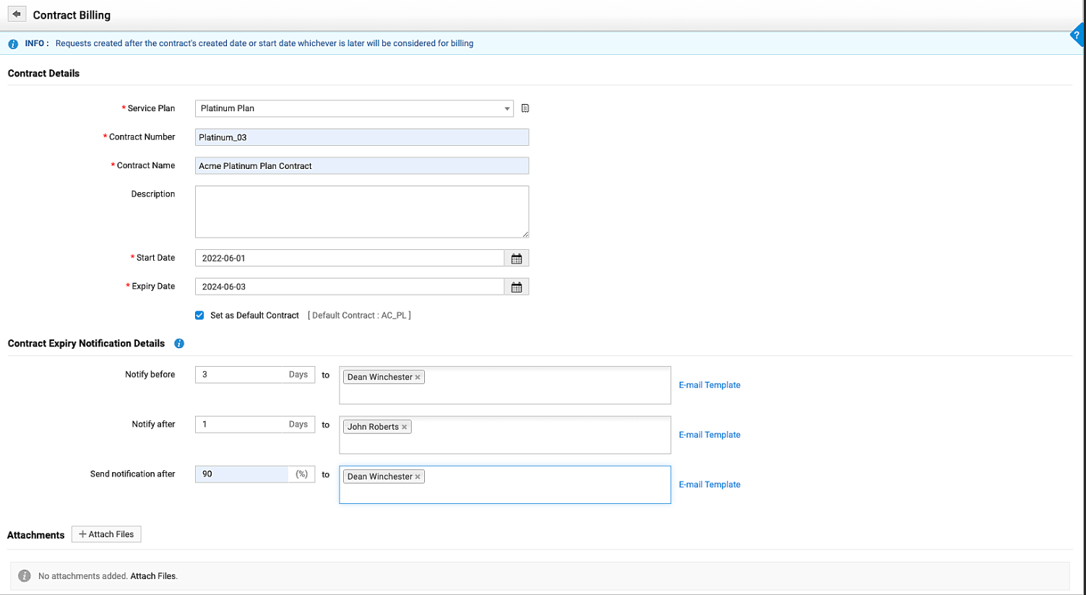Click inside the Description text area

coord(361,212)
